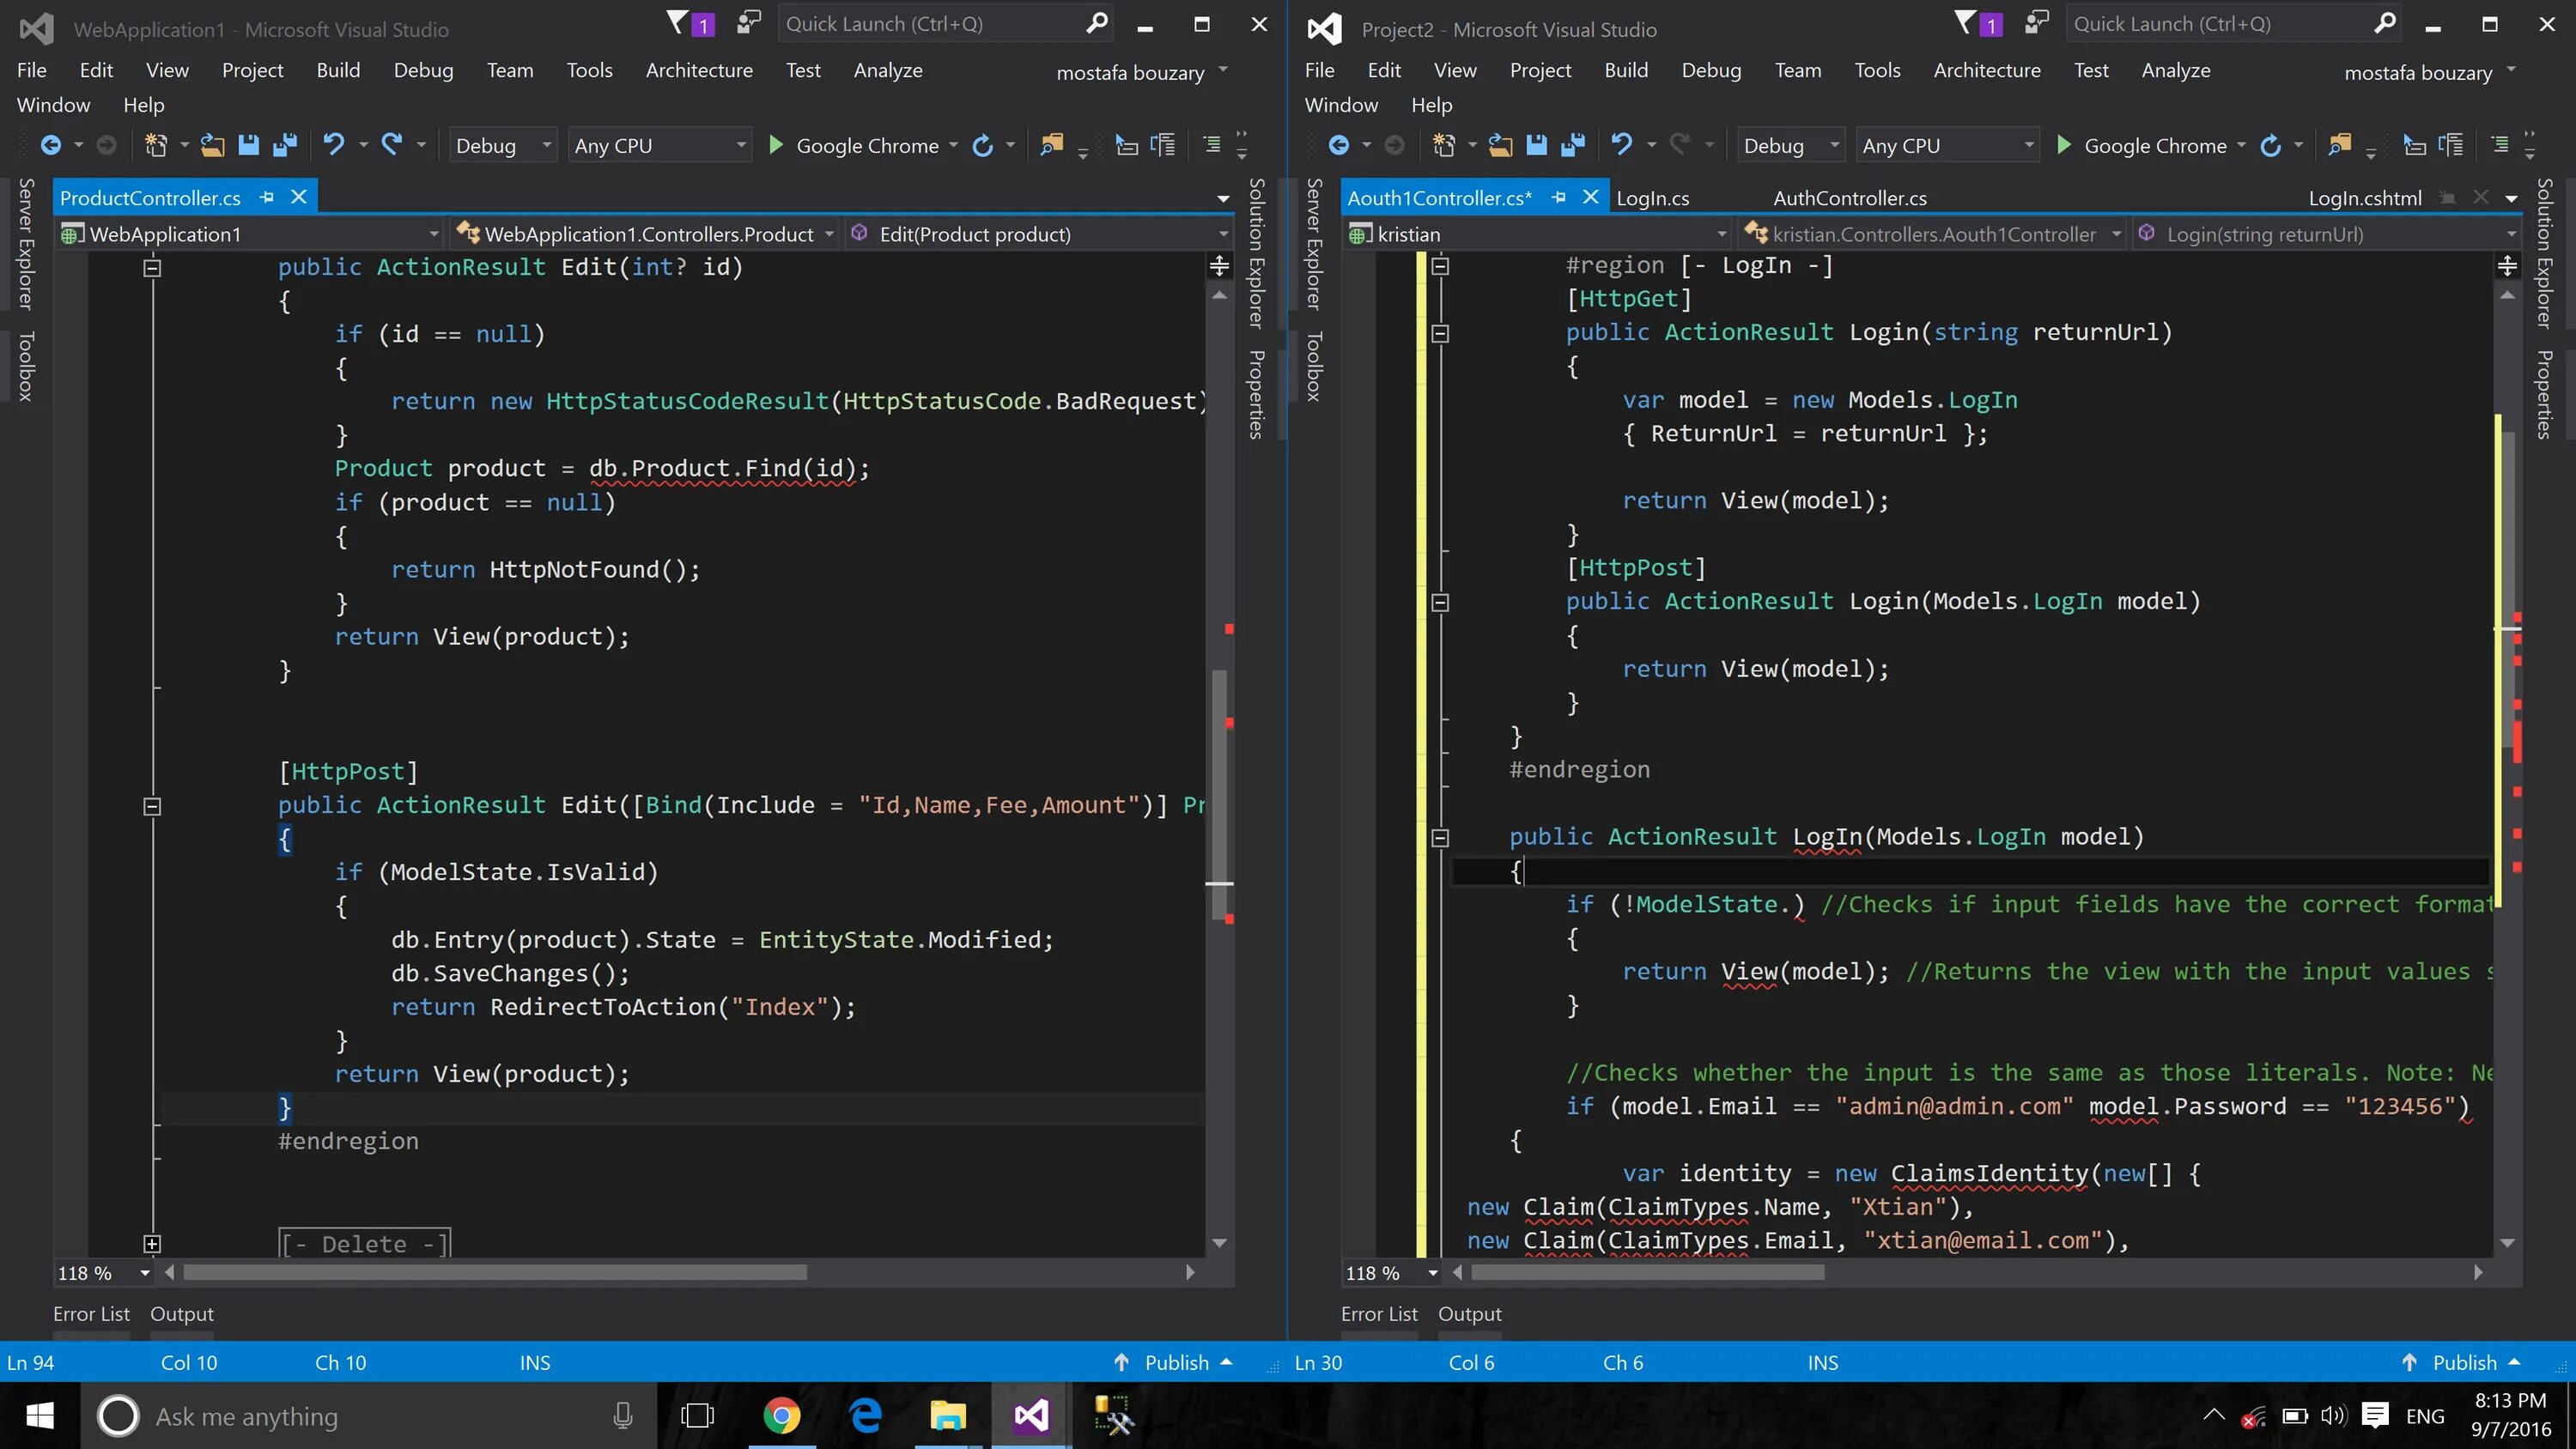Open Architecture menu in the WebApplication1 window
The image size is (2576, 1449).
698,70
